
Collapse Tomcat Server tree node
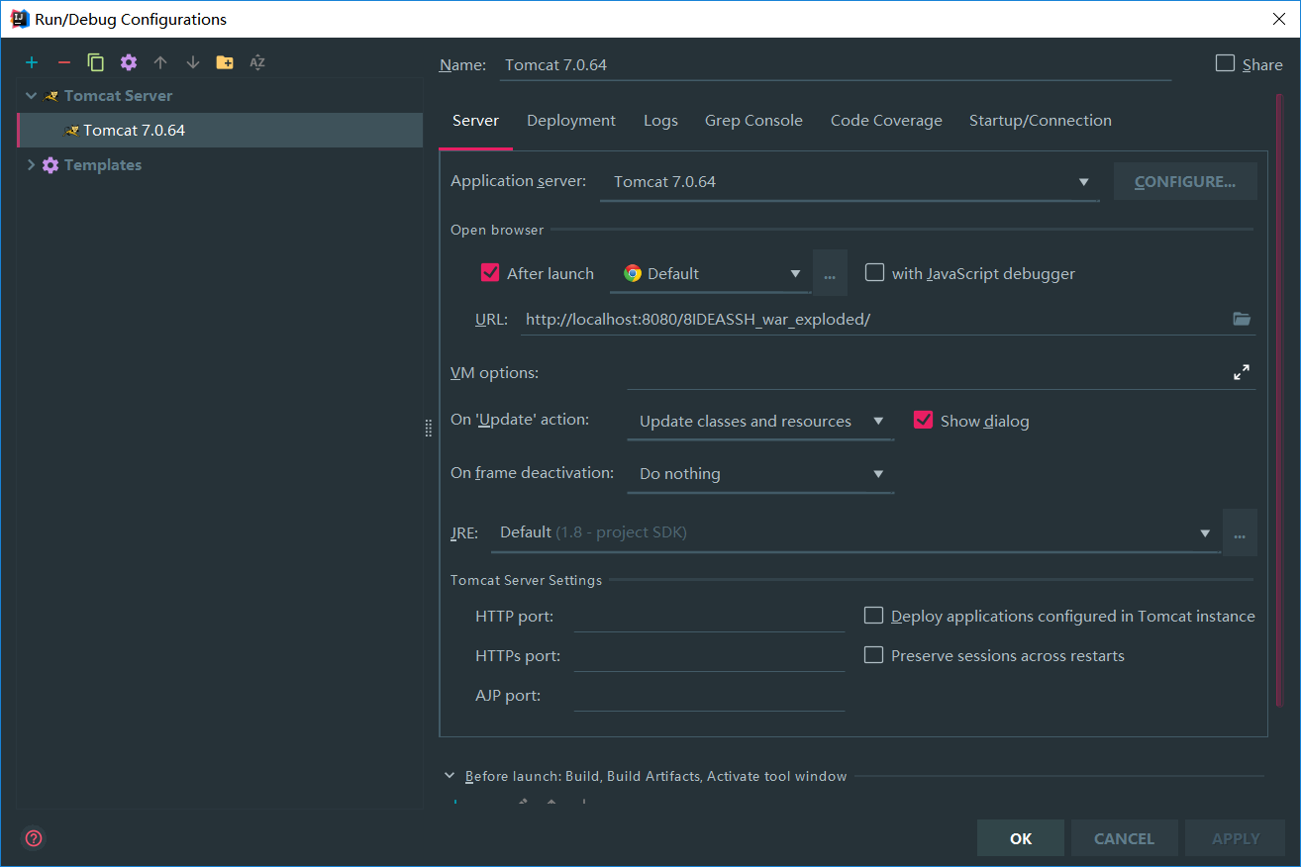[x=31, y=96]
